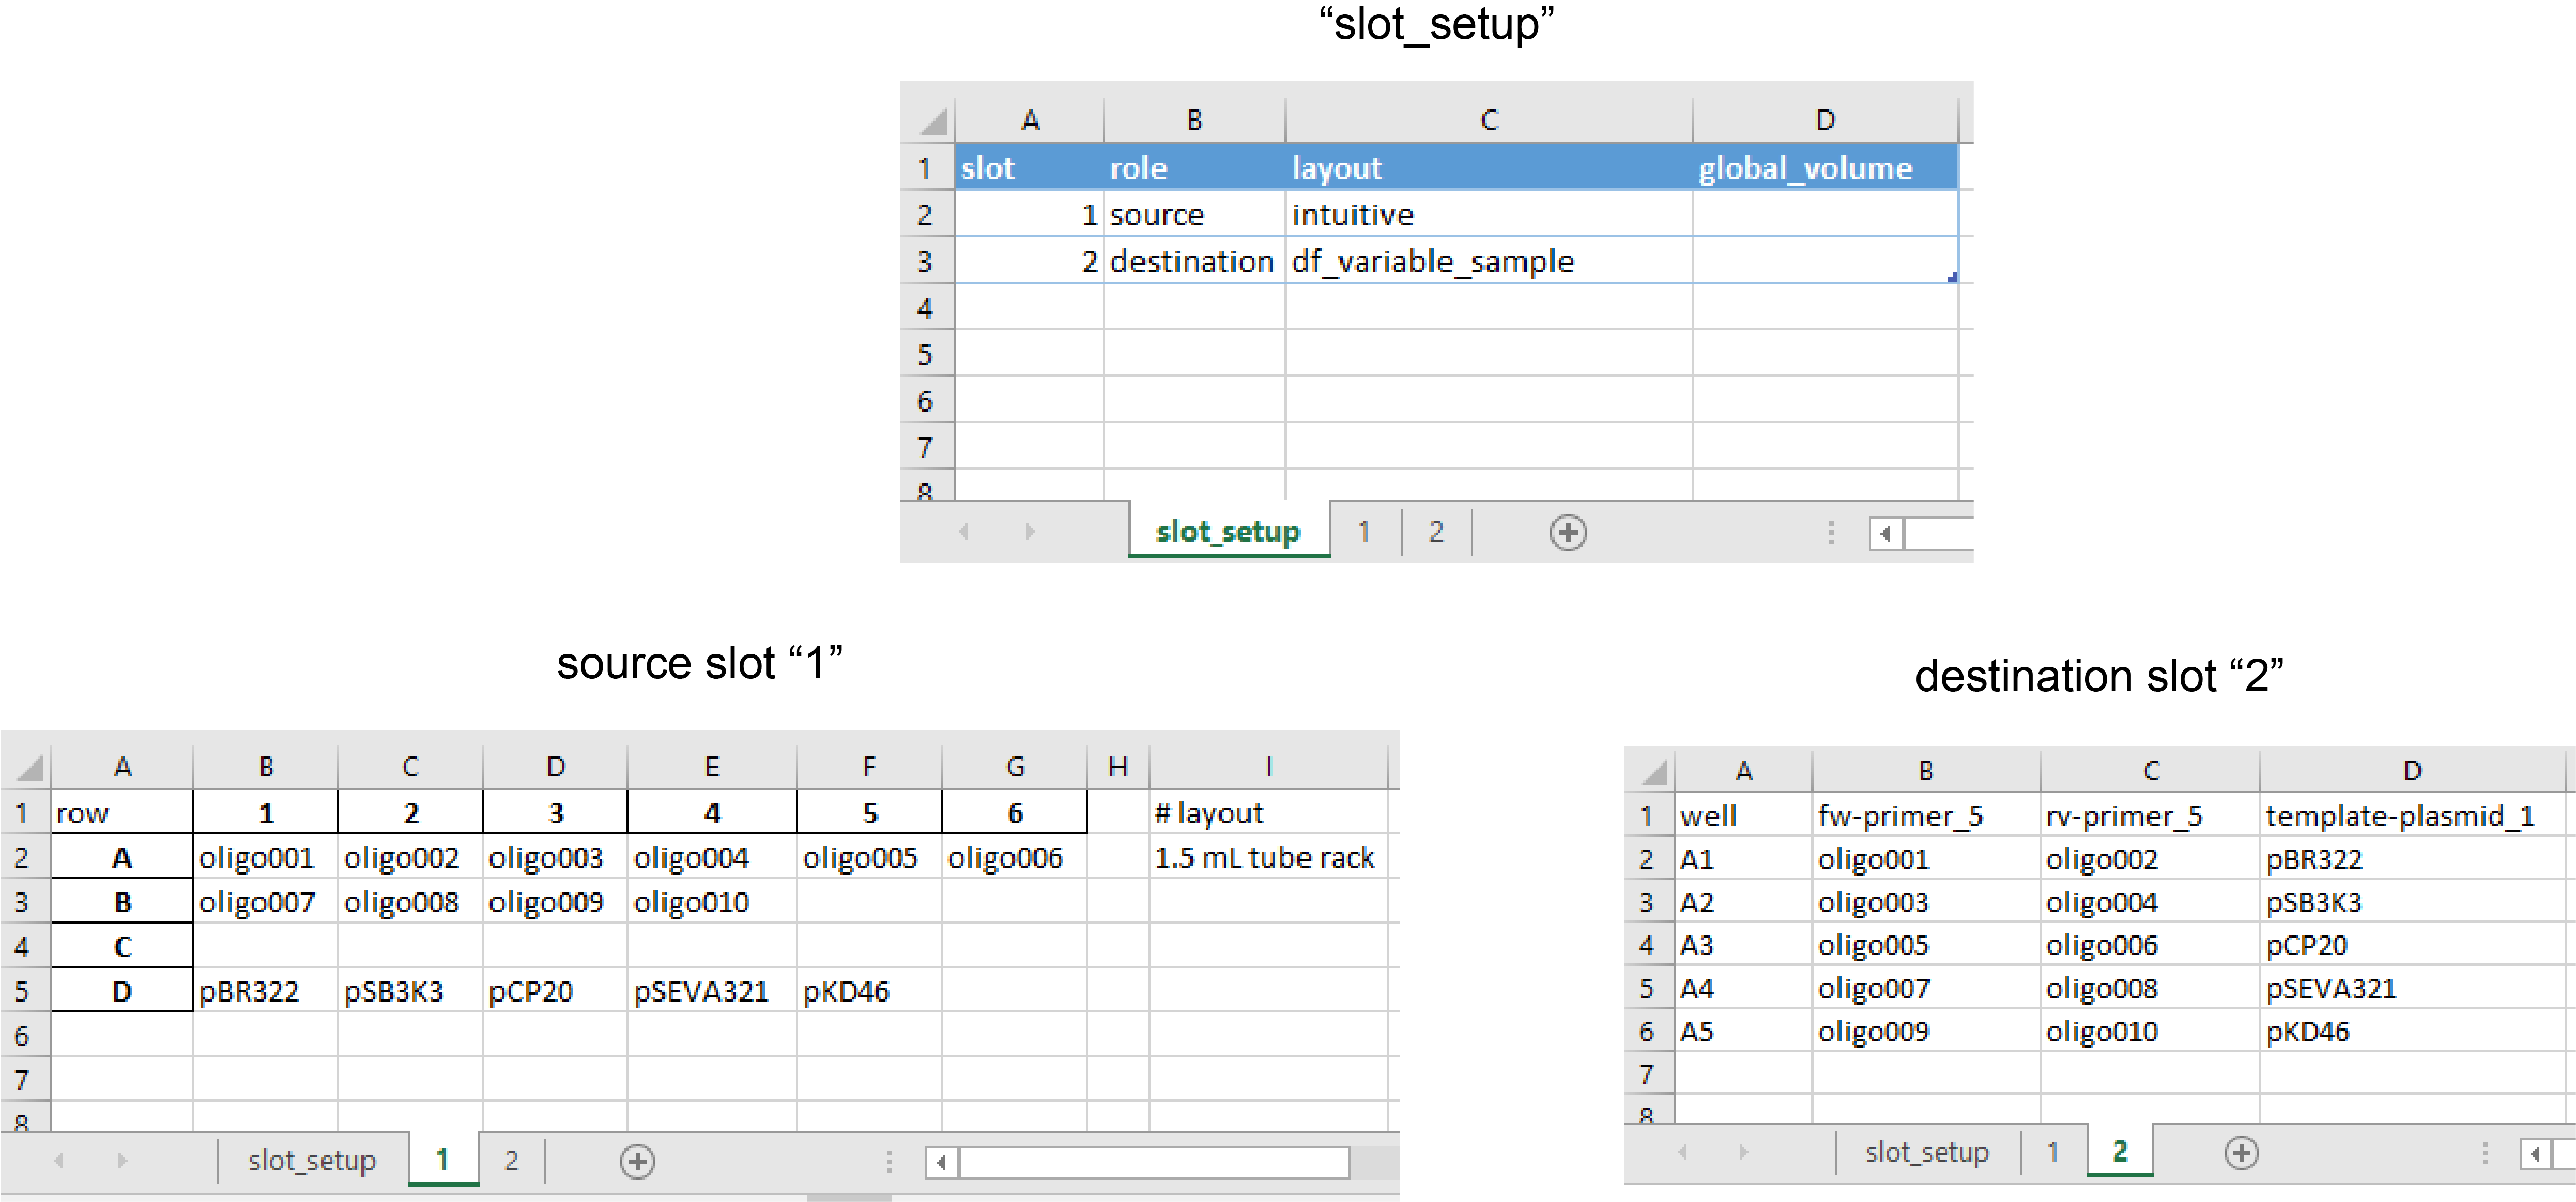
Task: Add new sheet in destination slot workbook
Action: [2241, 1153]
